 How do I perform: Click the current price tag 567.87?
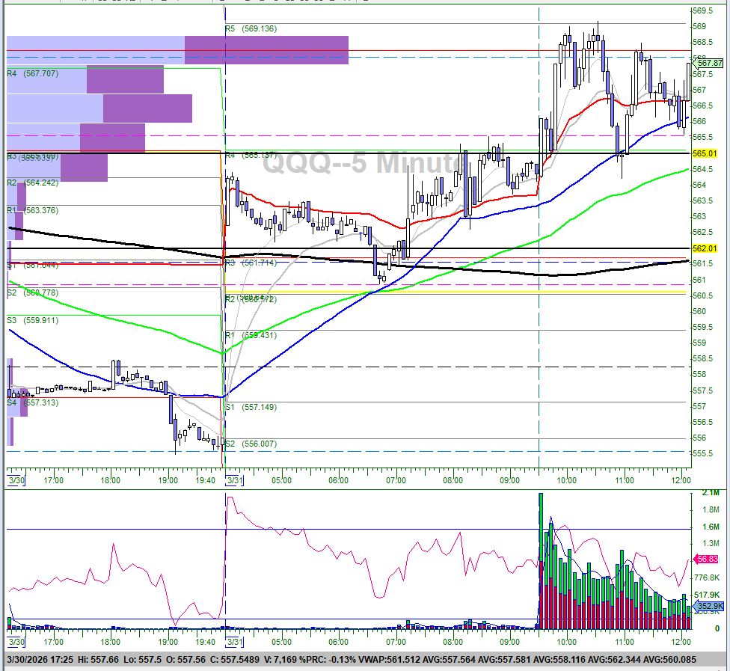[710, 63]
